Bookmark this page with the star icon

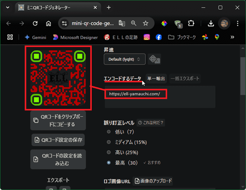pos(145,23)
